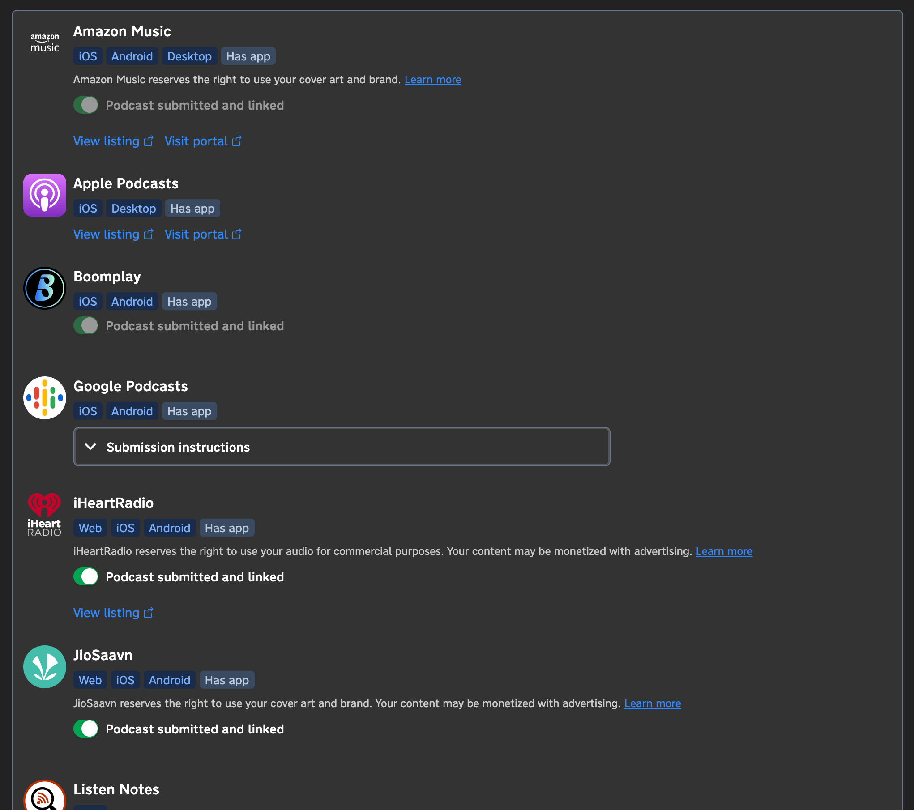Click View listing under Amazon Music
Screen dimensions: 914x810
pos(106,141)
